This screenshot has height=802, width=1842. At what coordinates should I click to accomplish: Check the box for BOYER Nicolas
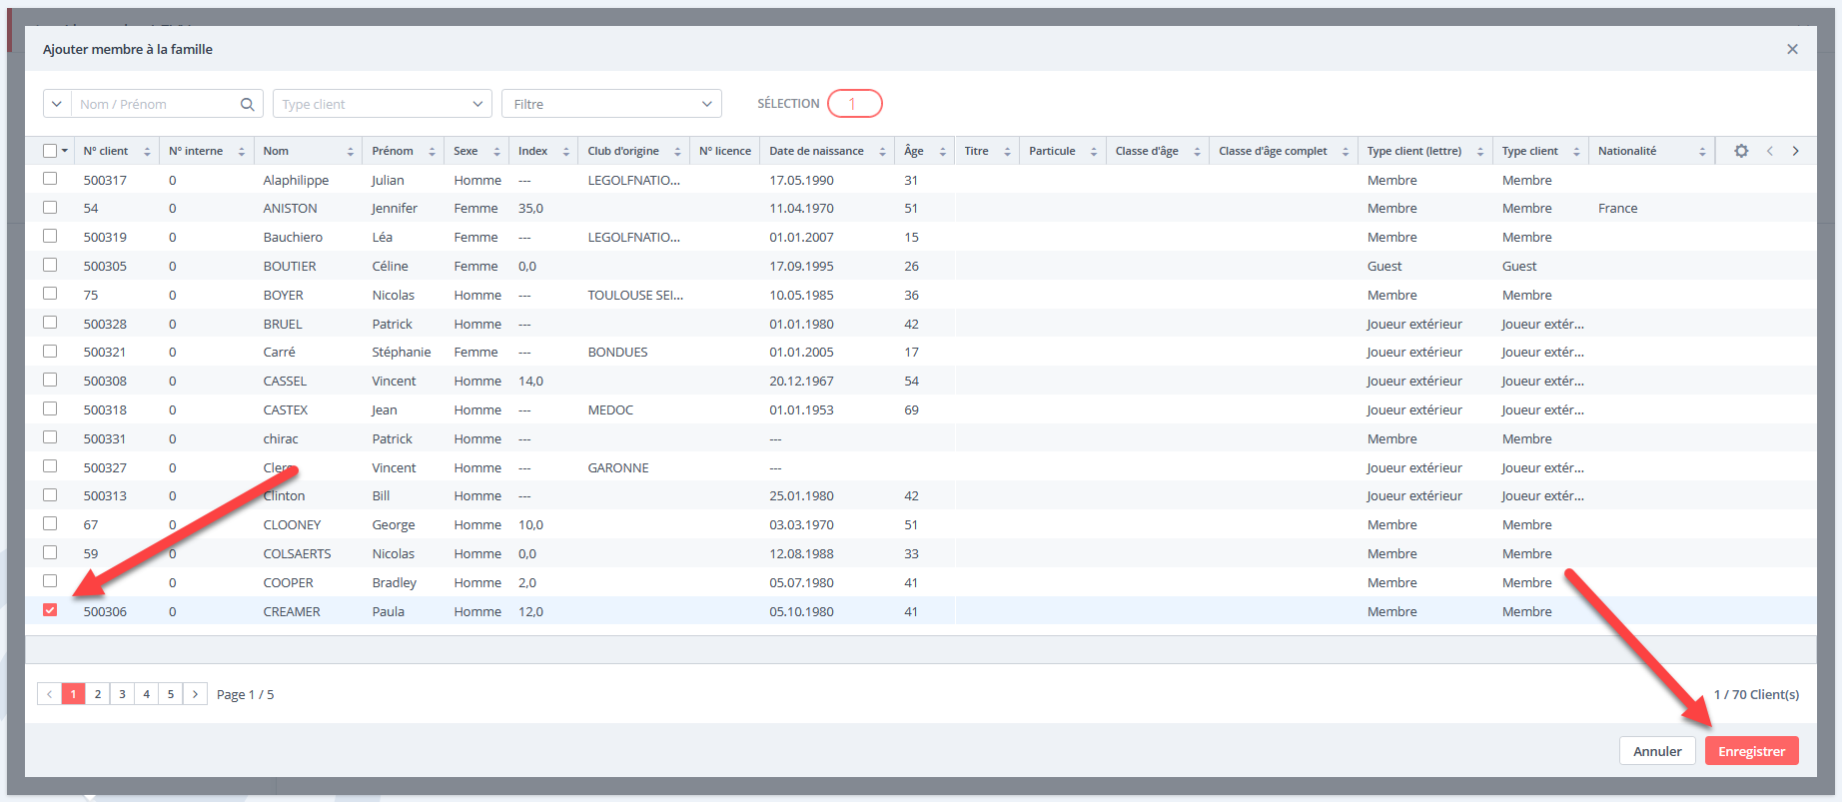[x=50, y=294]
